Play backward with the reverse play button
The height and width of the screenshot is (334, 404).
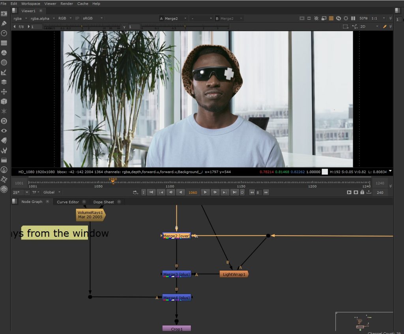(181, 192)
